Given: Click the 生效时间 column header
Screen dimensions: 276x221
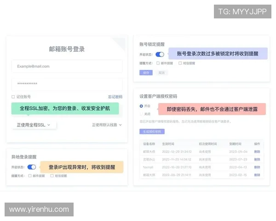Looking at the screenshot, I should [x=168, y=144].
